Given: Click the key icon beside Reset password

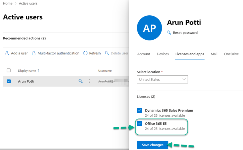Looking at the screenshot, I should click(169, 33).
